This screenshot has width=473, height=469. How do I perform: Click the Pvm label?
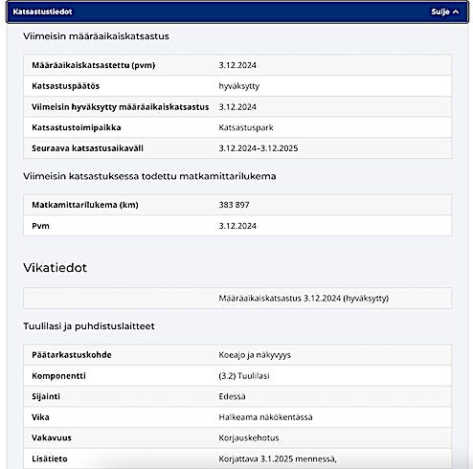40,226
